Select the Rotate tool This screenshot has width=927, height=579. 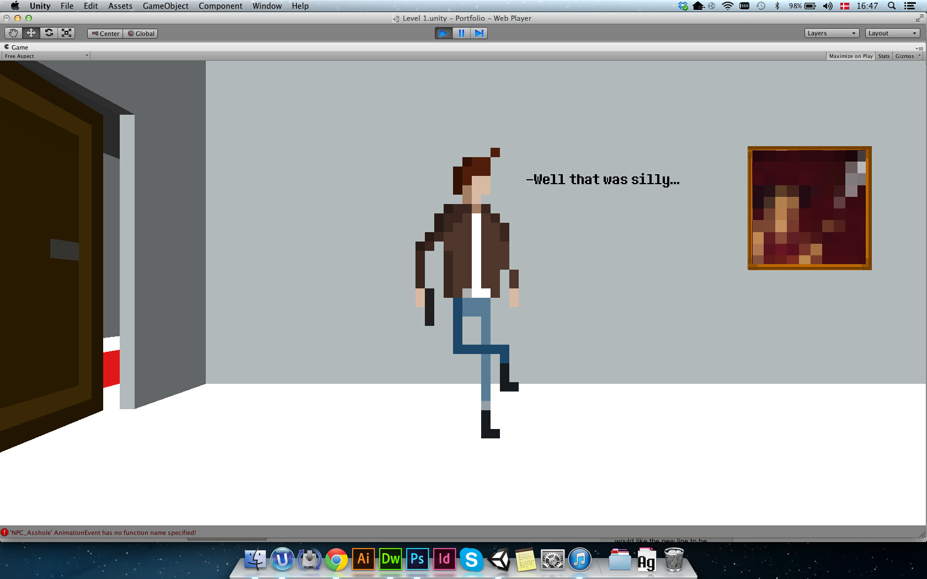click(x=49, y=33)
